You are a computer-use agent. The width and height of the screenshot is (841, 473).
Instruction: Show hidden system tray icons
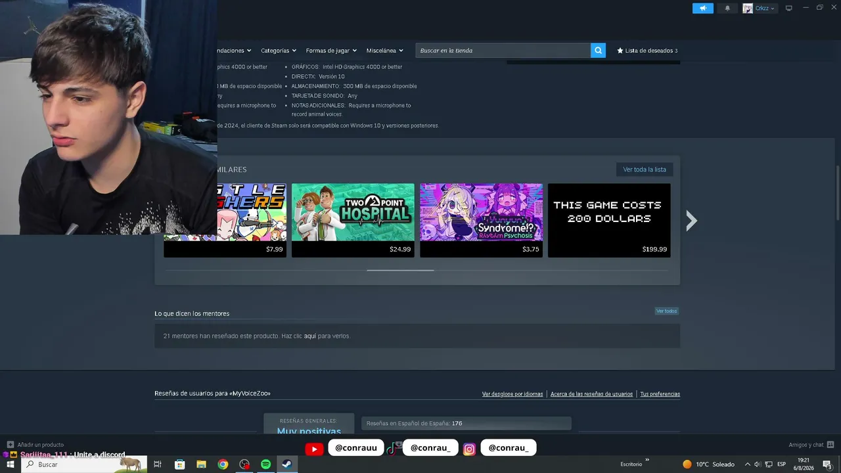pyautogui.click(x=747, y=464)
